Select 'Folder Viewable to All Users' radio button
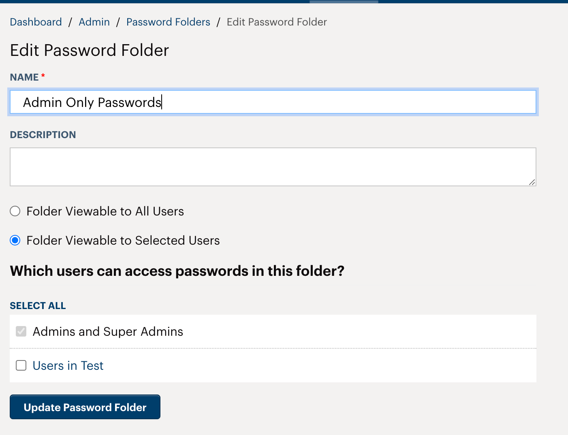 (x=15, y=211)
